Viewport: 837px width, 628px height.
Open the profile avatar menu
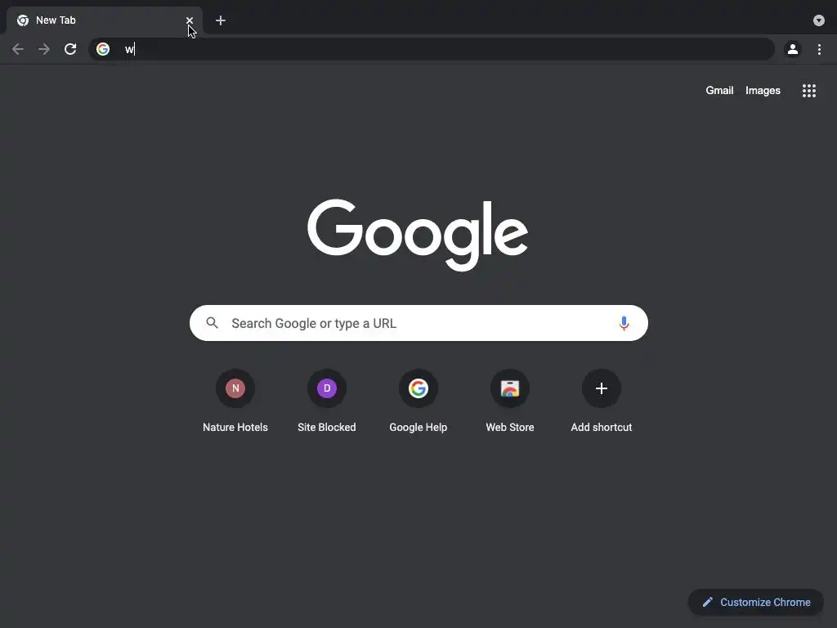tap(793, 49)
